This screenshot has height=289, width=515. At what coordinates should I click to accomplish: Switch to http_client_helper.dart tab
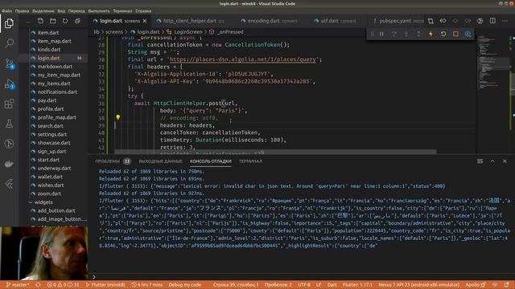point(190,21)
